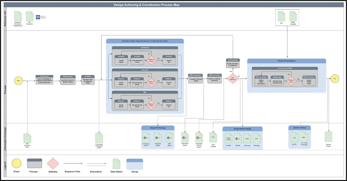The width and height of the screenshot is (347, 181).
Task: Select the Identify Content for Model Creation box
Action: pos(68,80)
